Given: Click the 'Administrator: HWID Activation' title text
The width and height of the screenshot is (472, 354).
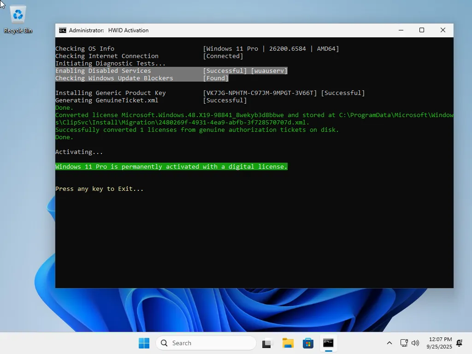Looking at the screenshot, I should pyautogui.click(x=109, y=30).
